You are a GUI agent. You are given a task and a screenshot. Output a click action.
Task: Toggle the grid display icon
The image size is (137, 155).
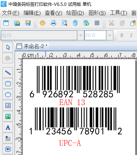pos(97,23)
